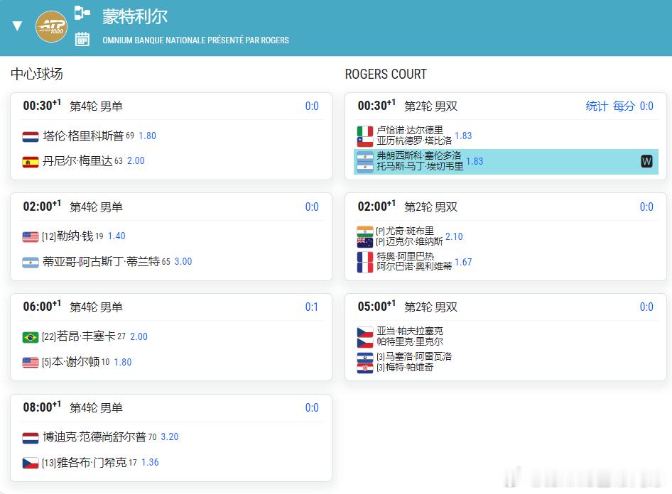Click El Salvador flag beside 阿雷瓦洛
The height and width of the screenshot is (494, 672).
point(365,358)
